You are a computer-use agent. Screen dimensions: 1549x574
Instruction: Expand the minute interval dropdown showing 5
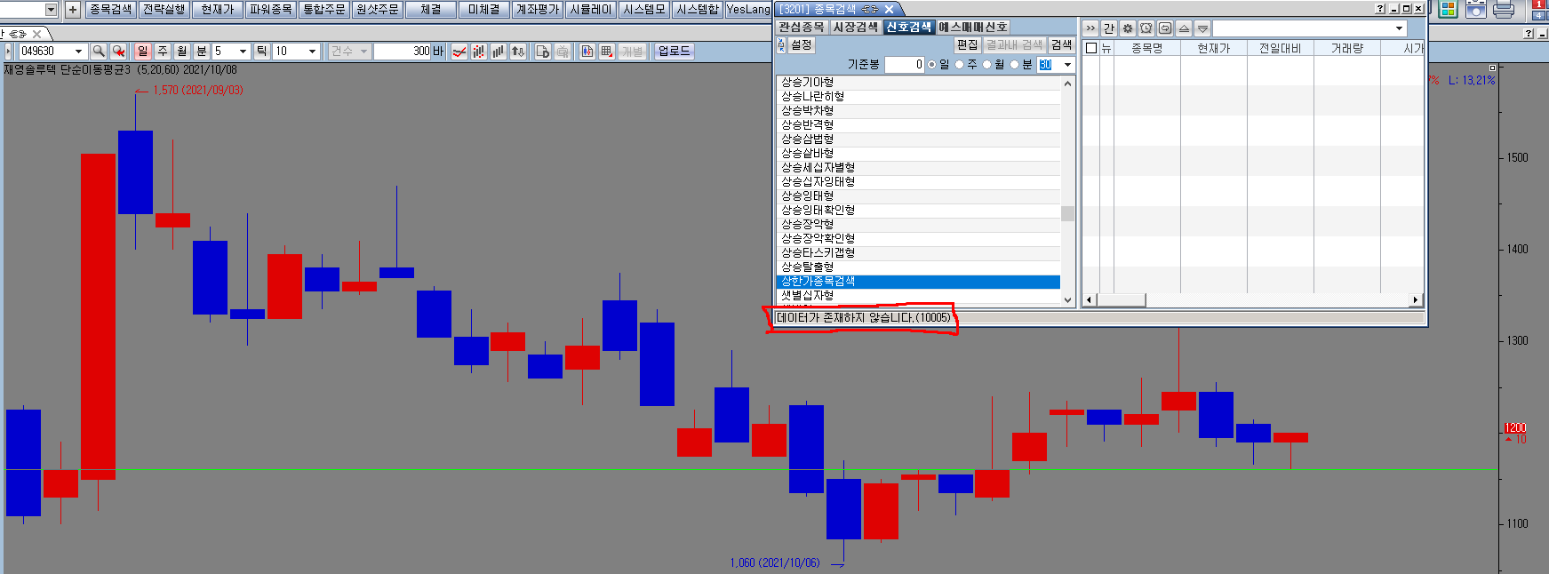click(243, 52)
